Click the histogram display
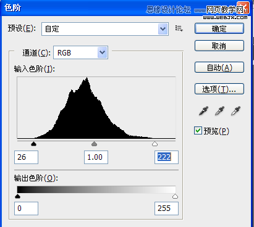The width and height of the screenshot is (254, 227). (x=96, y=108)
